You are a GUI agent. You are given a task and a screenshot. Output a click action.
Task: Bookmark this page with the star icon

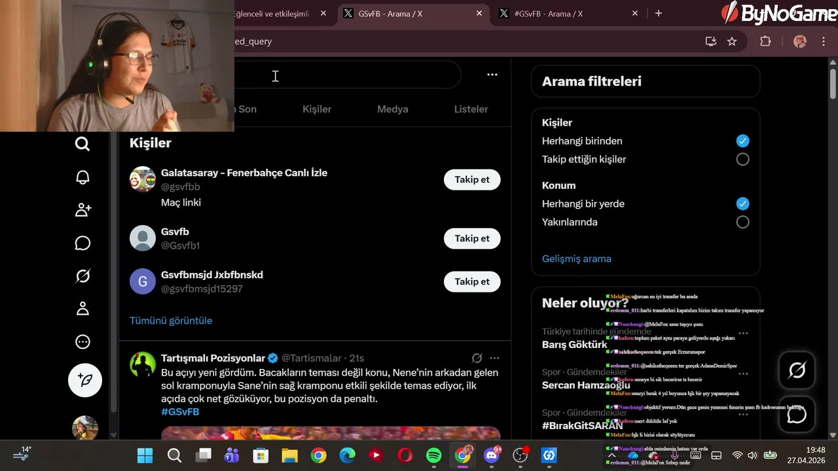732,41
